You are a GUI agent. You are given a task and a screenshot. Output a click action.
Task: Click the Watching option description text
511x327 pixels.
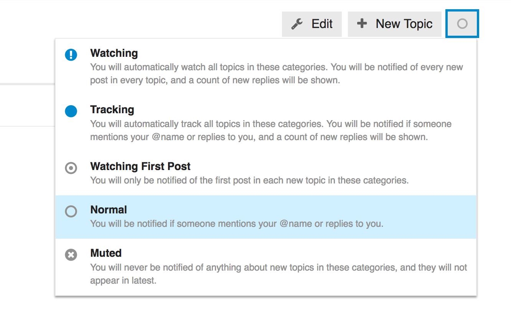pyautogui.click(x=276, y=74)
